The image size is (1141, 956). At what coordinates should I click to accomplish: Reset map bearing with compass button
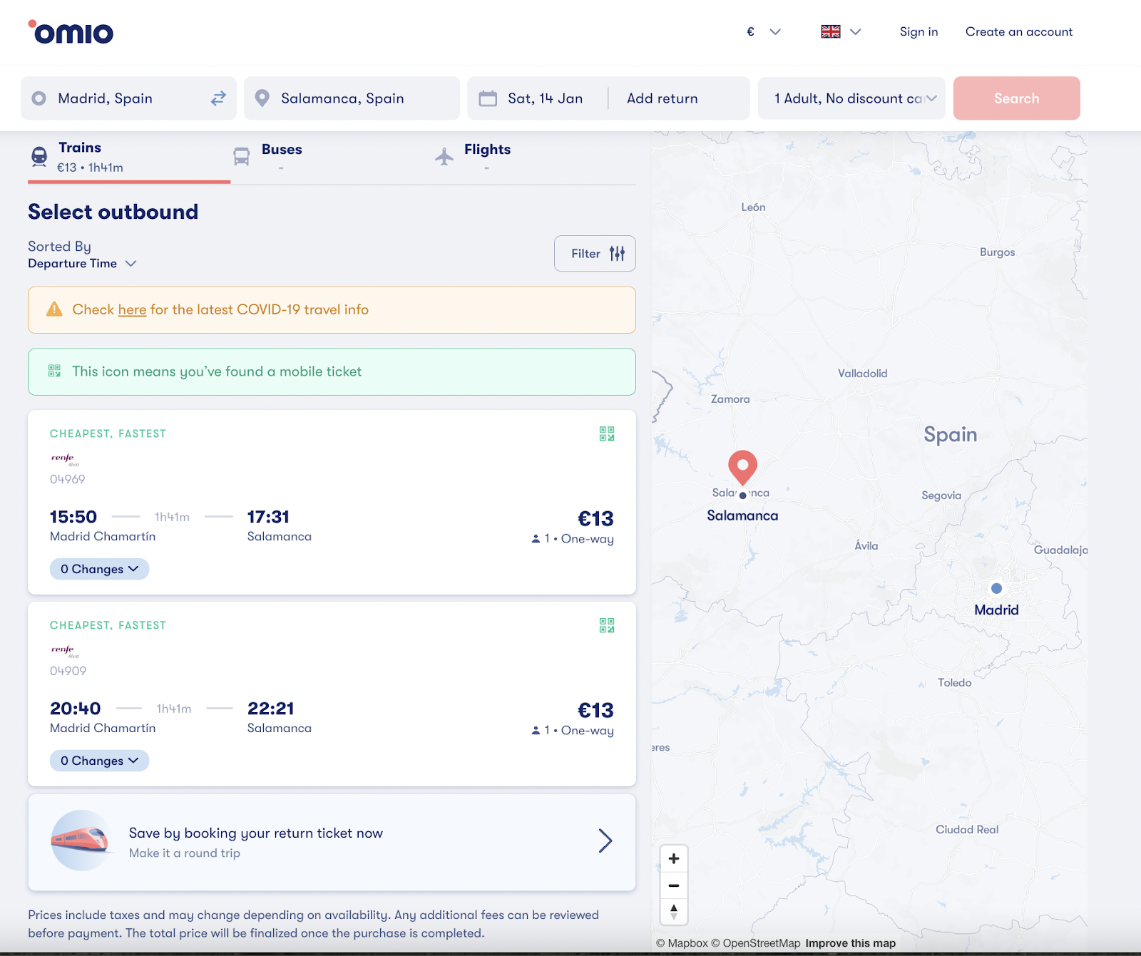674,912
